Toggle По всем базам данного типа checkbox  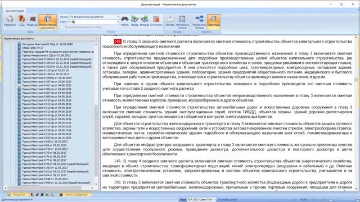[x=62, y=27]
